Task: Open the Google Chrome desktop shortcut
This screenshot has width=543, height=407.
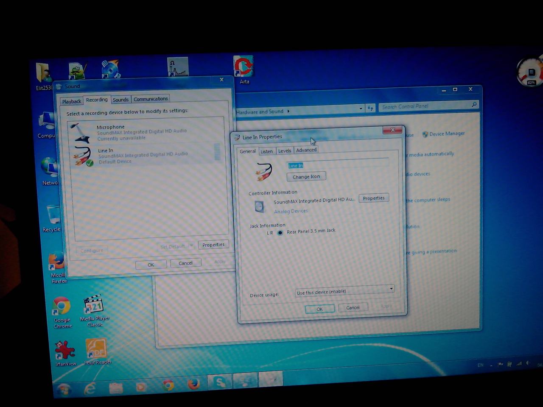Action: point(62,312)
